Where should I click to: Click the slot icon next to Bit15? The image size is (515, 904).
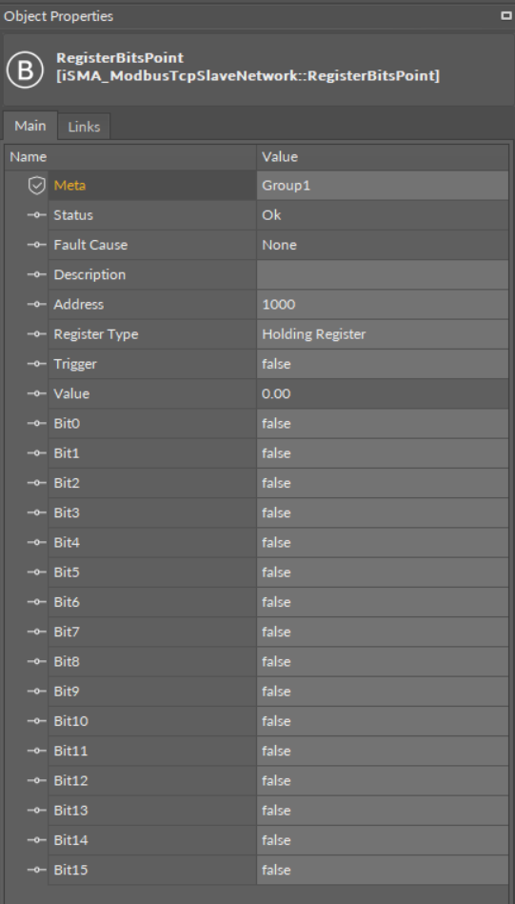tap(37, 870)
